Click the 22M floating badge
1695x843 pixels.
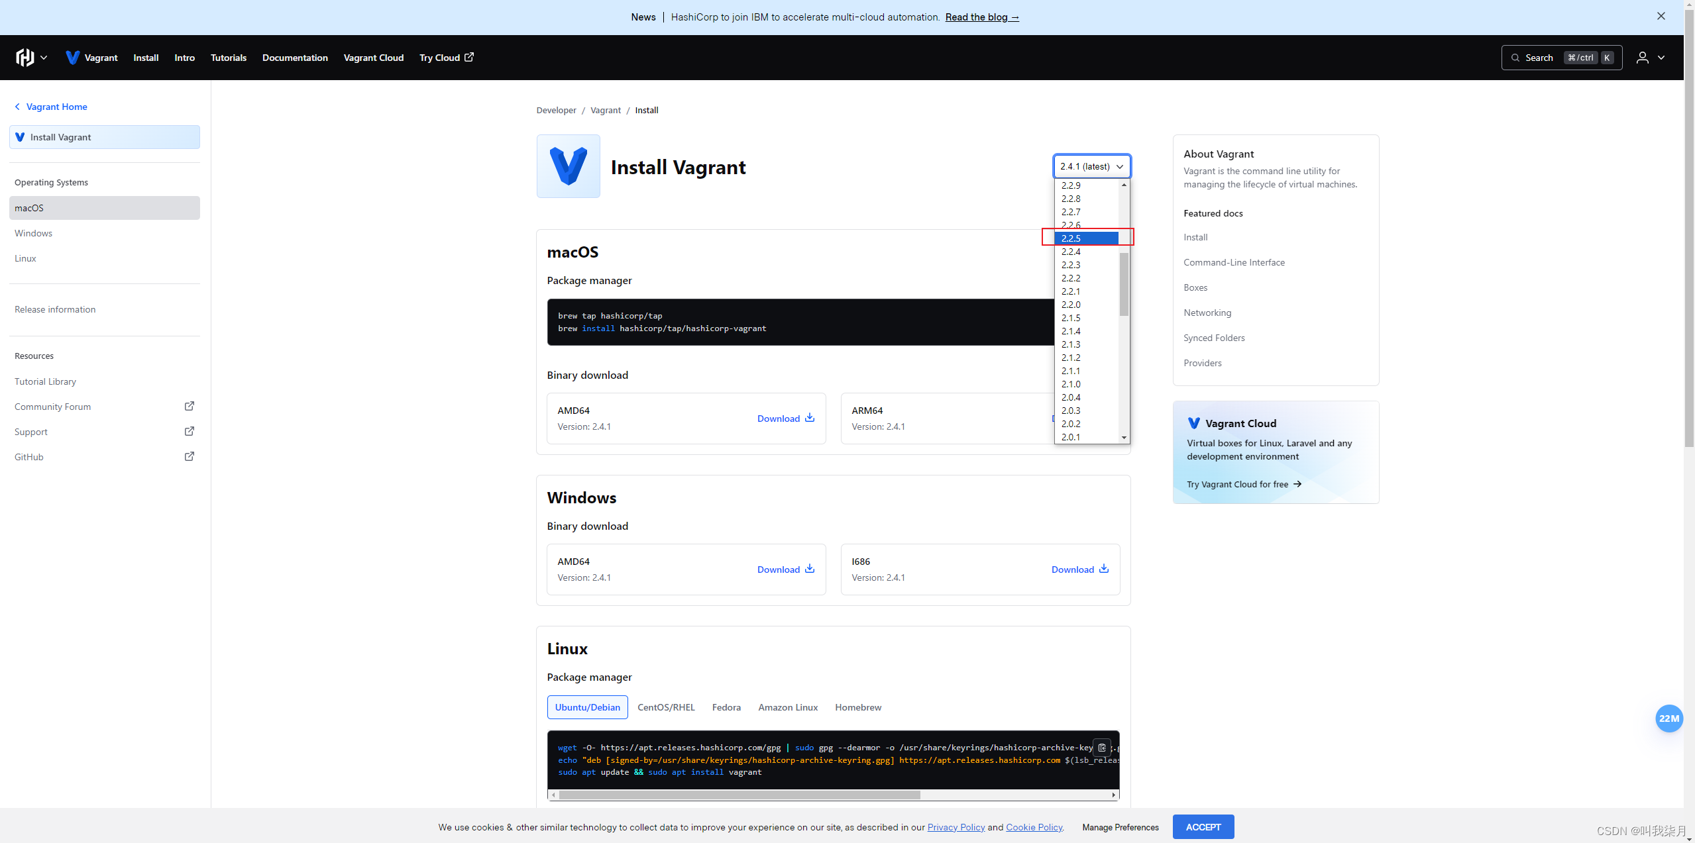(1669, 719)
